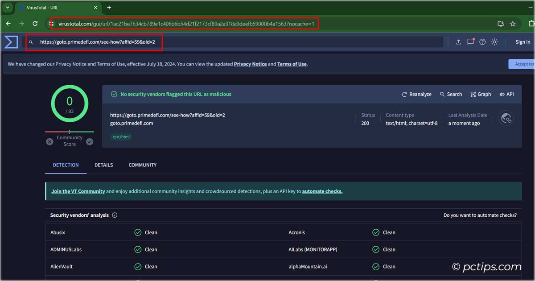Open the browser tab search chevron
Screen dimensions: 535x281
7,8
